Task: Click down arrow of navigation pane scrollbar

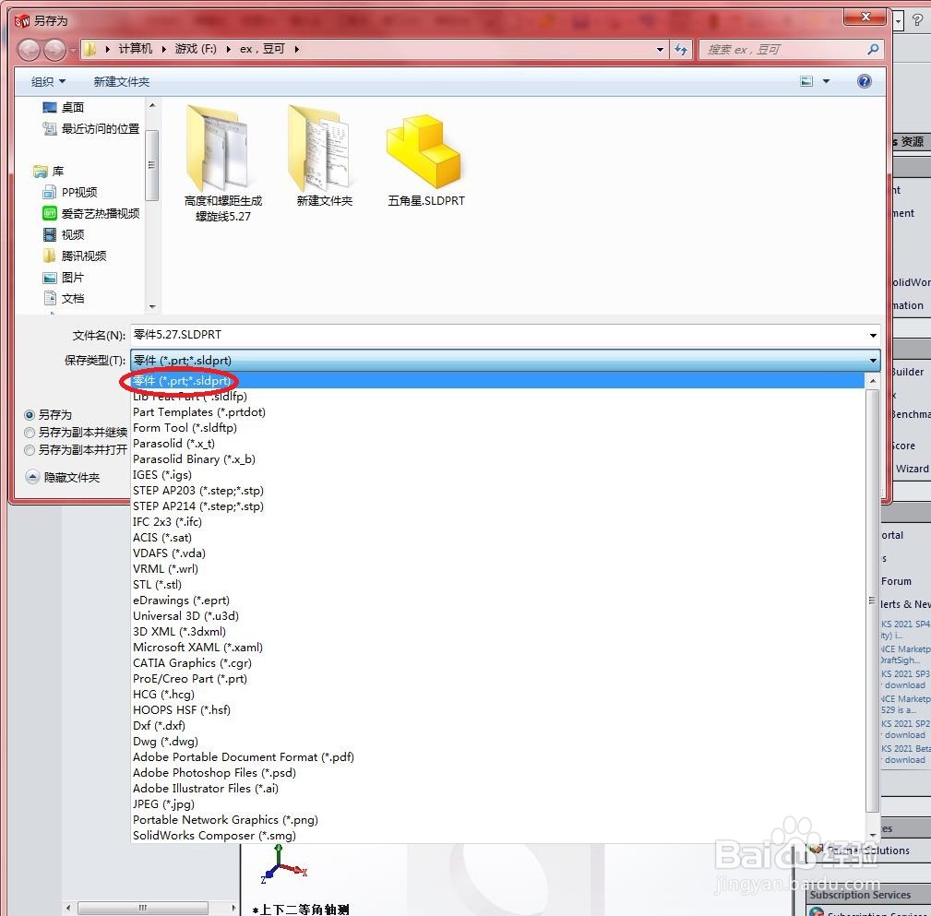Action: click(x=152, y=307)
